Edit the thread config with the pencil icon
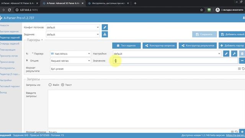Screen dimensions: 245x138 pyautogui.click(x=105, y=27)
